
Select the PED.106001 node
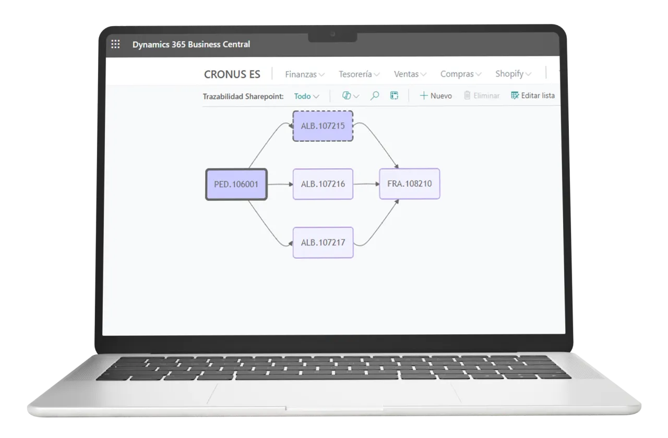point(236,184)
